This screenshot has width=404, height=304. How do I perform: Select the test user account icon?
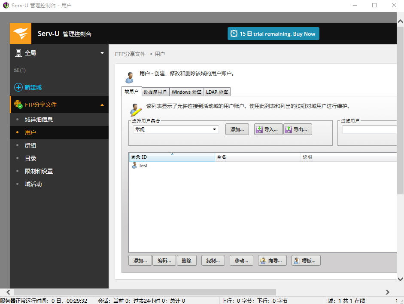134,166
